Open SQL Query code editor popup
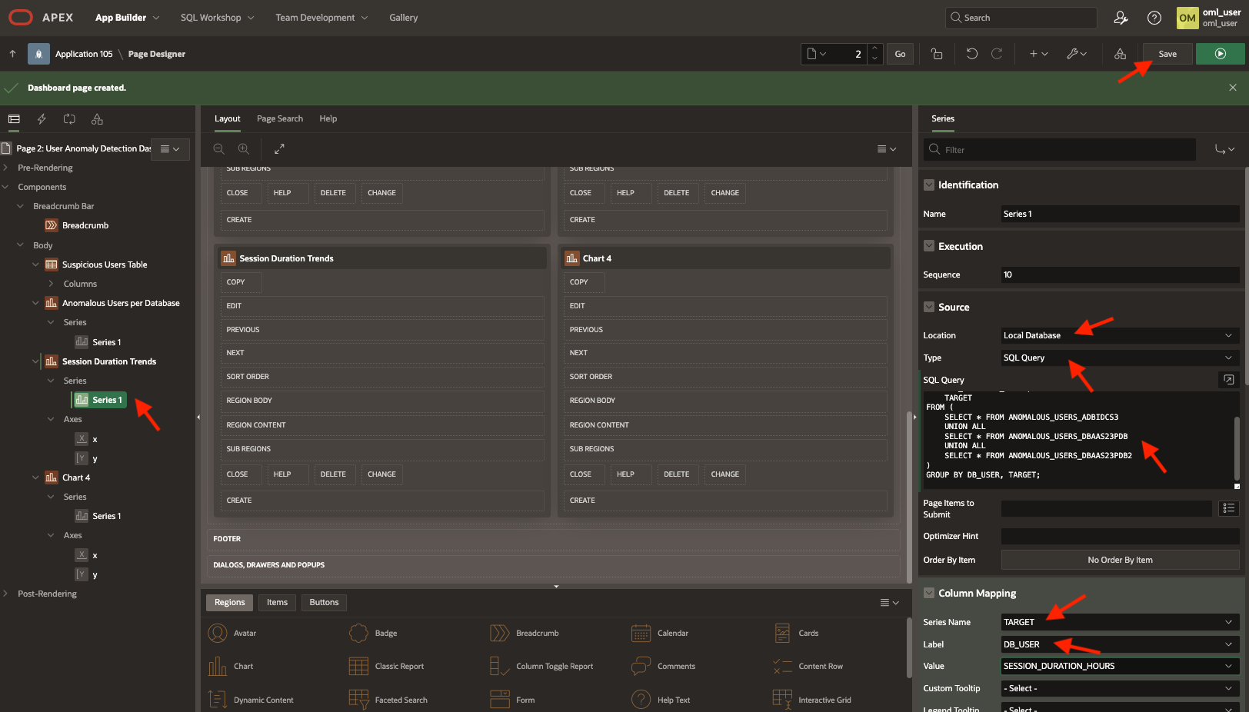The width and height of the screenshot is (1249, 712). click(1229, 380)
